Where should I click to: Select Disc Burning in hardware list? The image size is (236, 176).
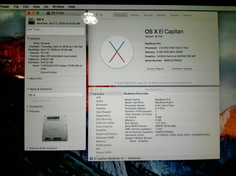click(x=104, y=119)
